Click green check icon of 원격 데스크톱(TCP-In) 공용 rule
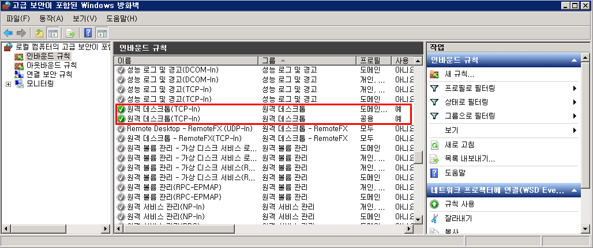This screenshot has width=593, height=248. pyautogui.click(x=121, y=119)
